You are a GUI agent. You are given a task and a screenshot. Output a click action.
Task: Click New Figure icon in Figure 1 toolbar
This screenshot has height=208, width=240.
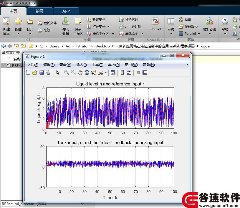coord(28,72)
